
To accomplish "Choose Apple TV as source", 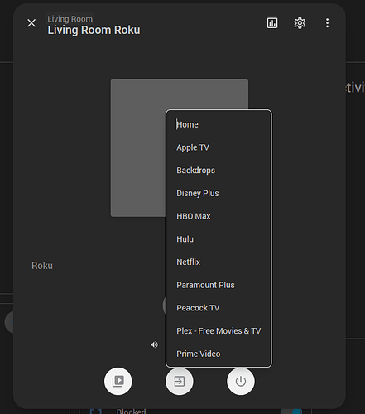I will (219, 147).
